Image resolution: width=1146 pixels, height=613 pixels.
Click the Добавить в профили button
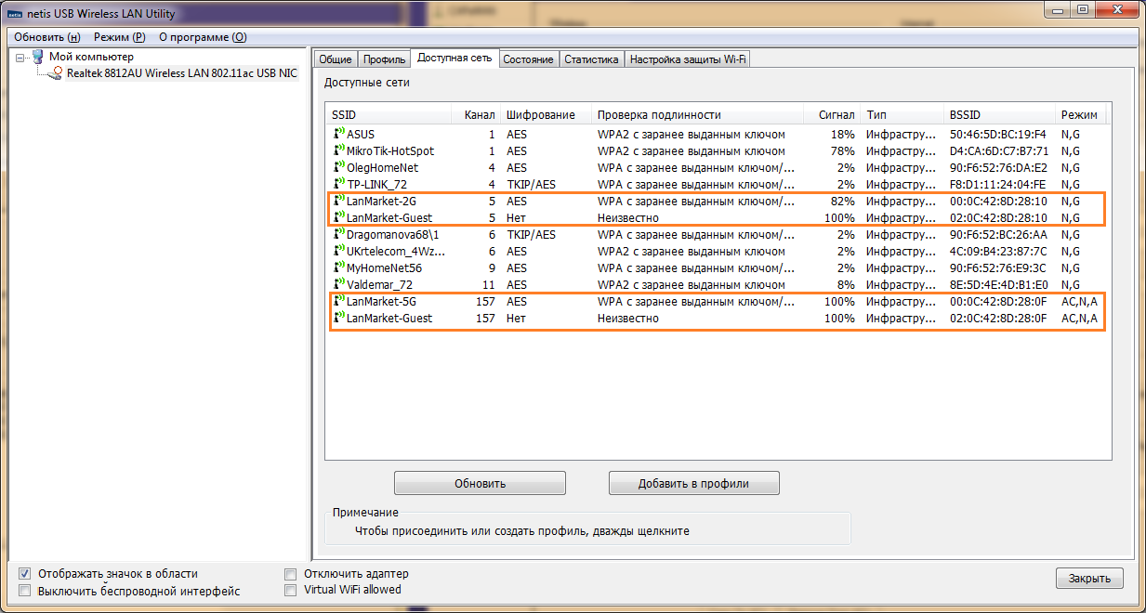(x=693, y=483)
